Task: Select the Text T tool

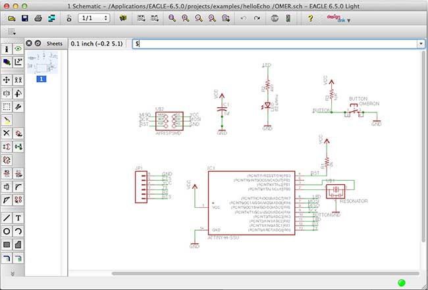Action: (x=18, y=218)
